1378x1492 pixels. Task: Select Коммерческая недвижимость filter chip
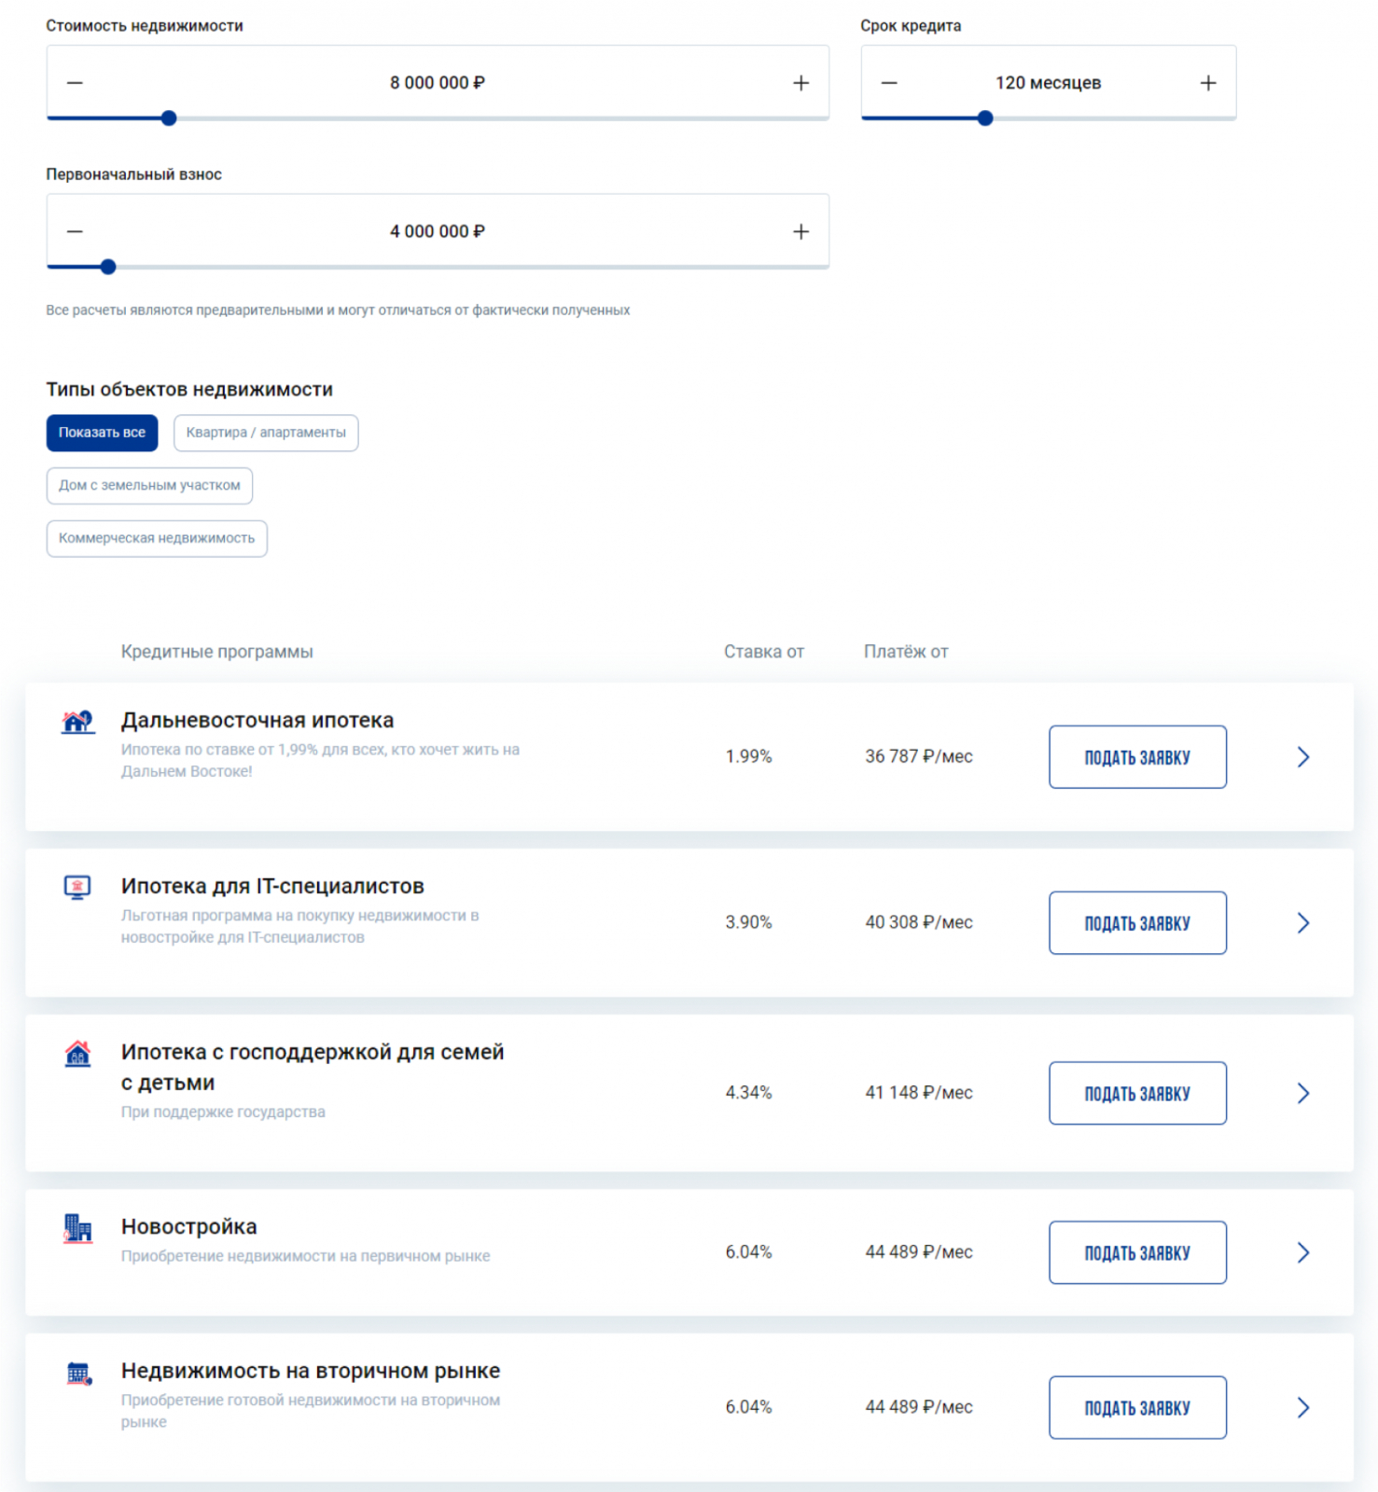coord(157,539)
